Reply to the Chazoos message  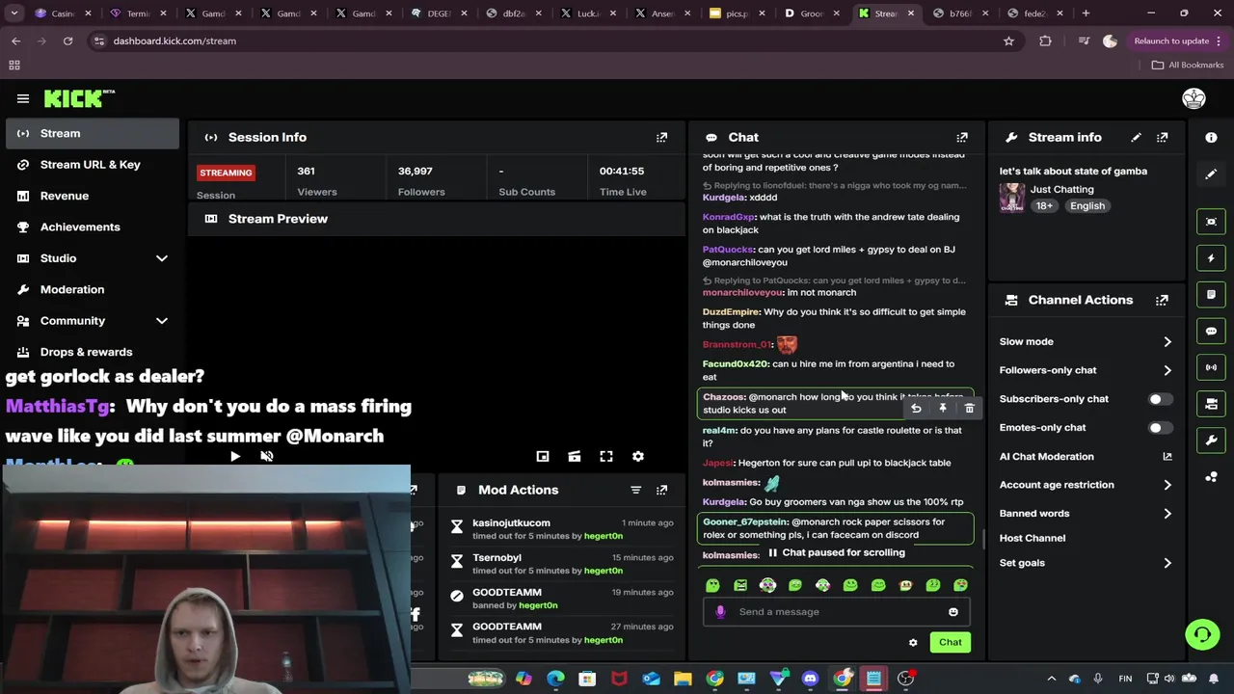916,409
